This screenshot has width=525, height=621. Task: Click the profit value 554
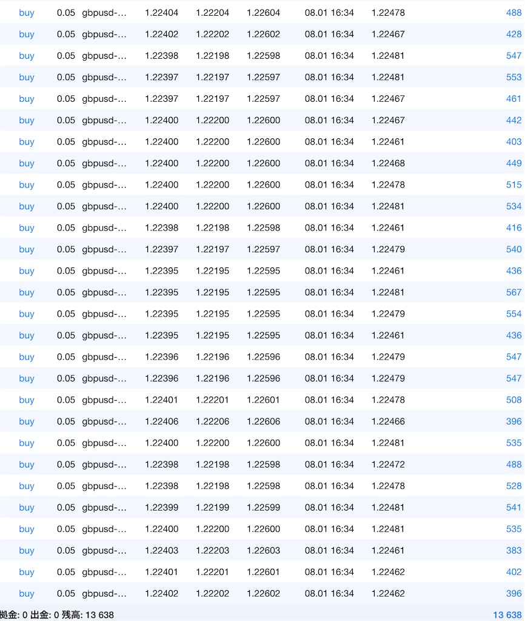pyautogui.click(x=513, y=314)
